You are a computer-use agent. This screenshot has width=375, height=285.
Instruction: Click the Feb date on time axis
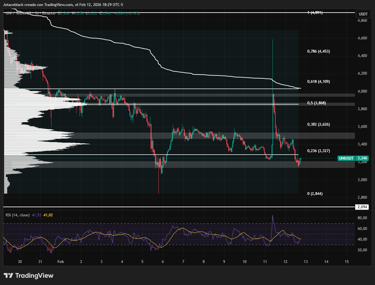coord(61,262)
